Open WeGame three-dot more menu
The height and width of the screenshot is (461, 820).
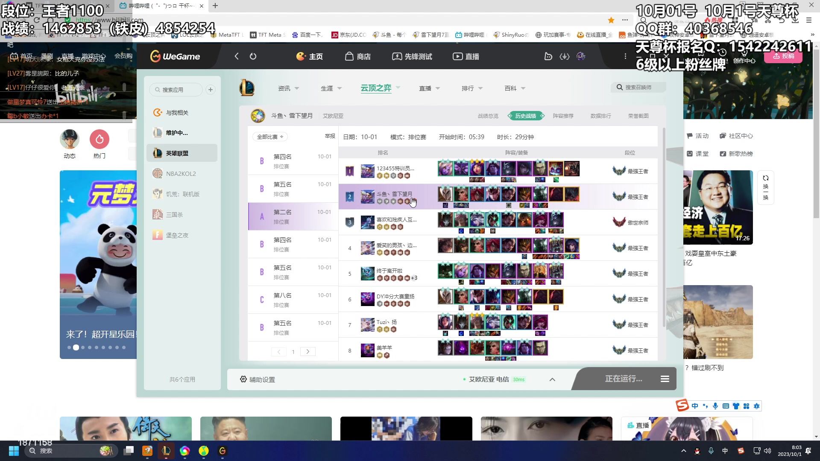pyautogui.click(x=625, y=56)
